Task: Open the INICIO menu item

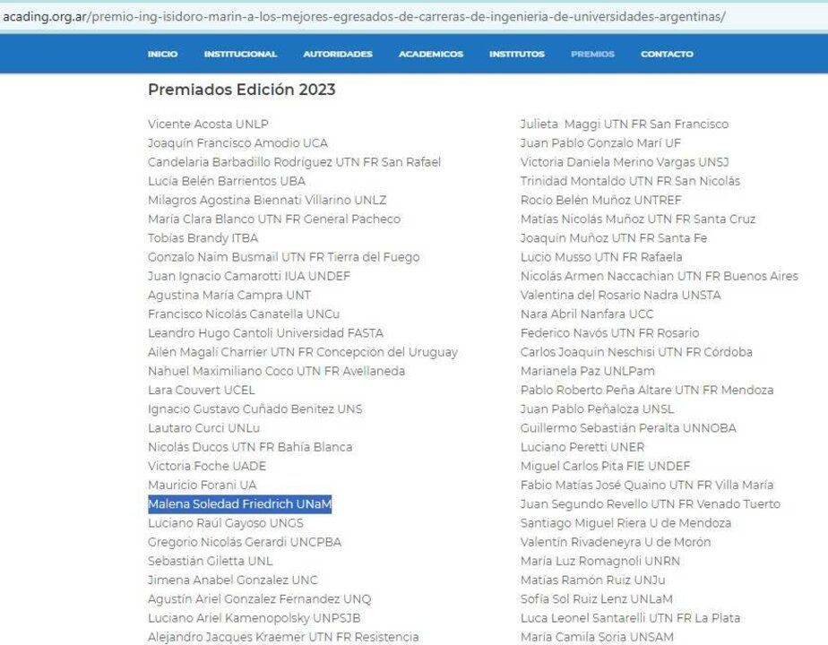Action: (x=163, y=54)
